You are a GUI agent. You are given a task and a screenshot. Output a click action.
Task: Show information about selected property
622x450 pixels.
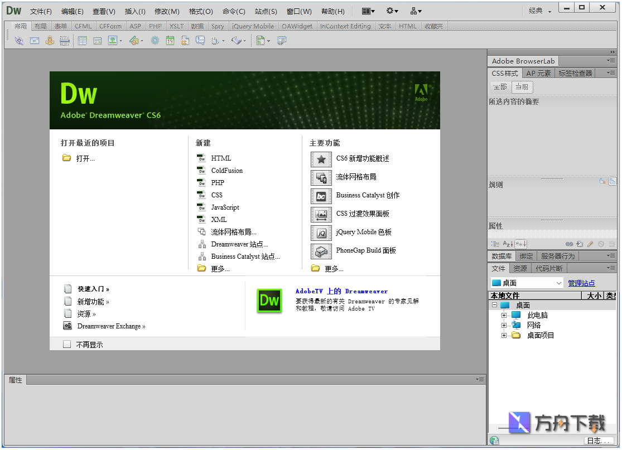pos(602,181)
